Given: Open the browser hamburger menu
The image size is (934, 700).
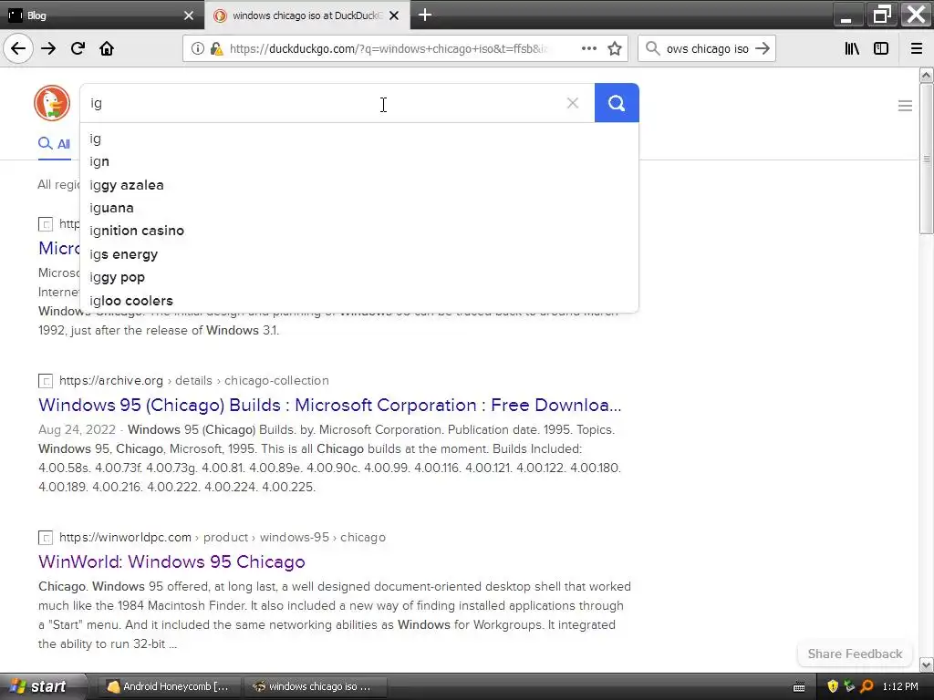Looking at the screenshot, I should [917, 49].
